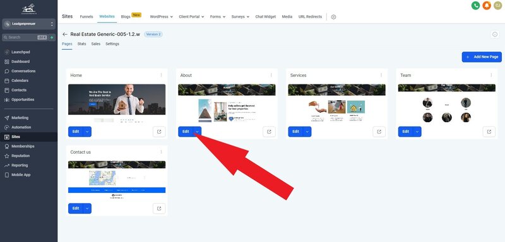Switch to the Websites tab
Image resolution: width=505 pixels, height=242 pixels.
(107, 16)
